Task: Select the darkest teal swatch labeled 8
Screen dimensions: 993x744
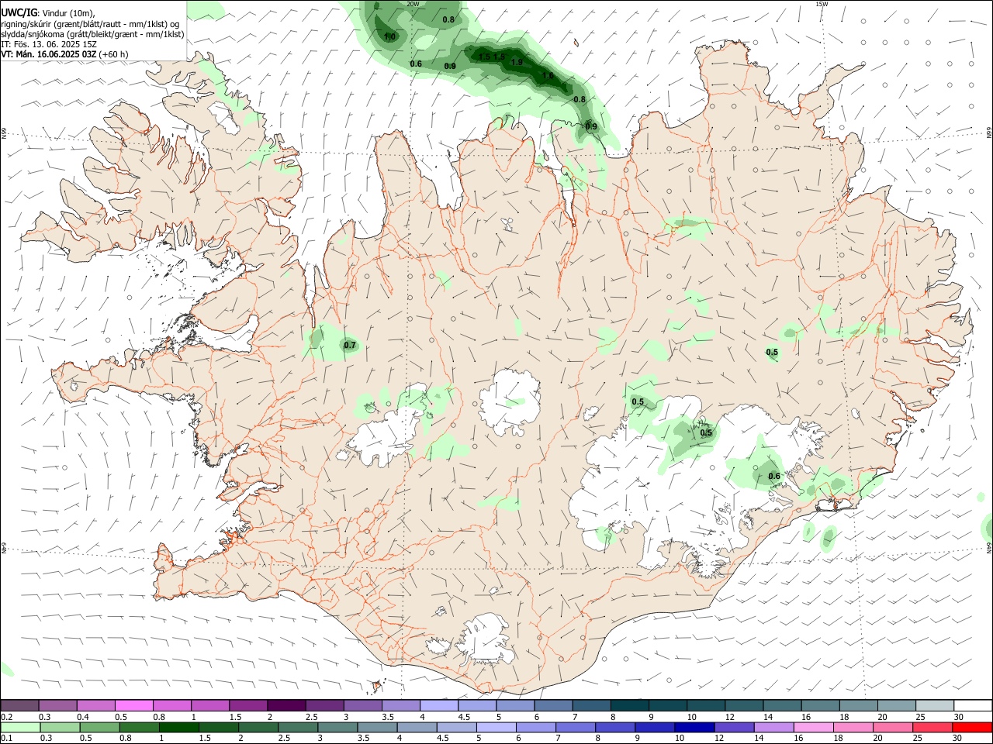Action: click(x=629, y=706)
